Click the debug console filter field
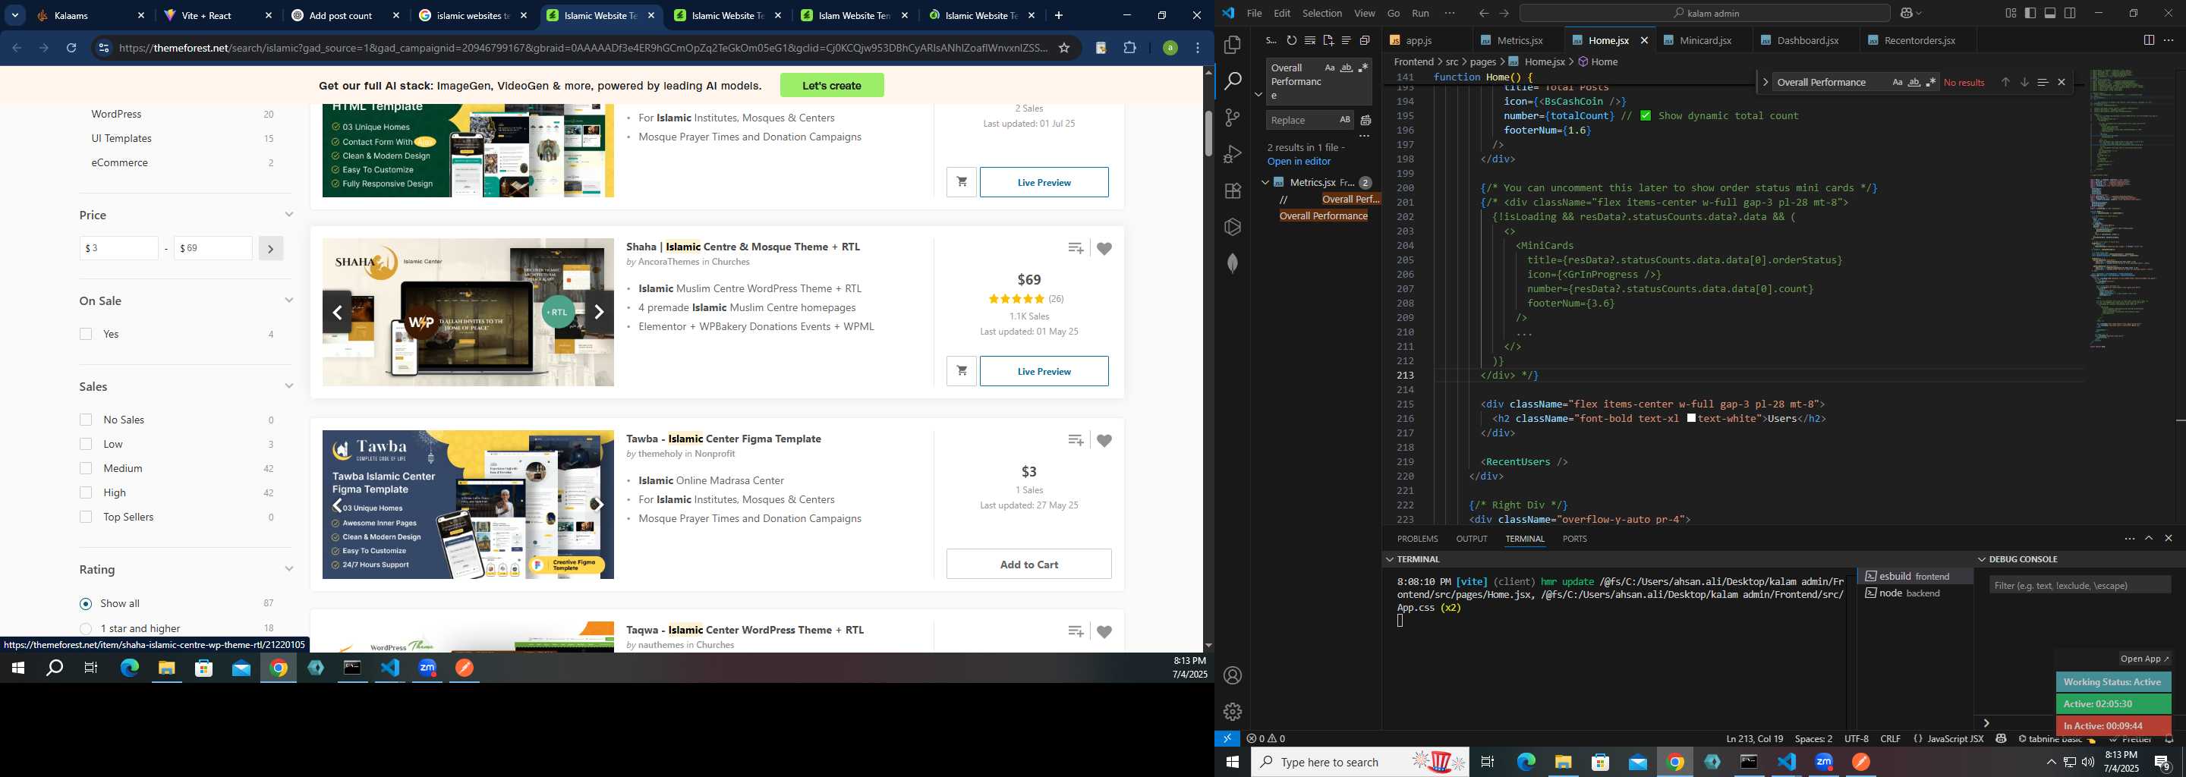Viewport: 2186px width, 777px height. pyautogui.click(x=2079, y=585)
